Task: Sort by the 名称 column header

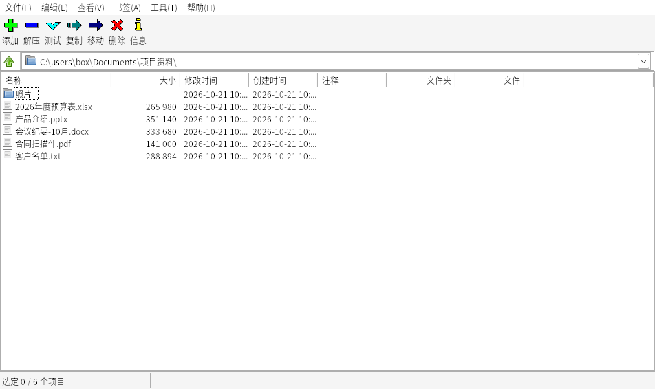Action: pos(56,80)
